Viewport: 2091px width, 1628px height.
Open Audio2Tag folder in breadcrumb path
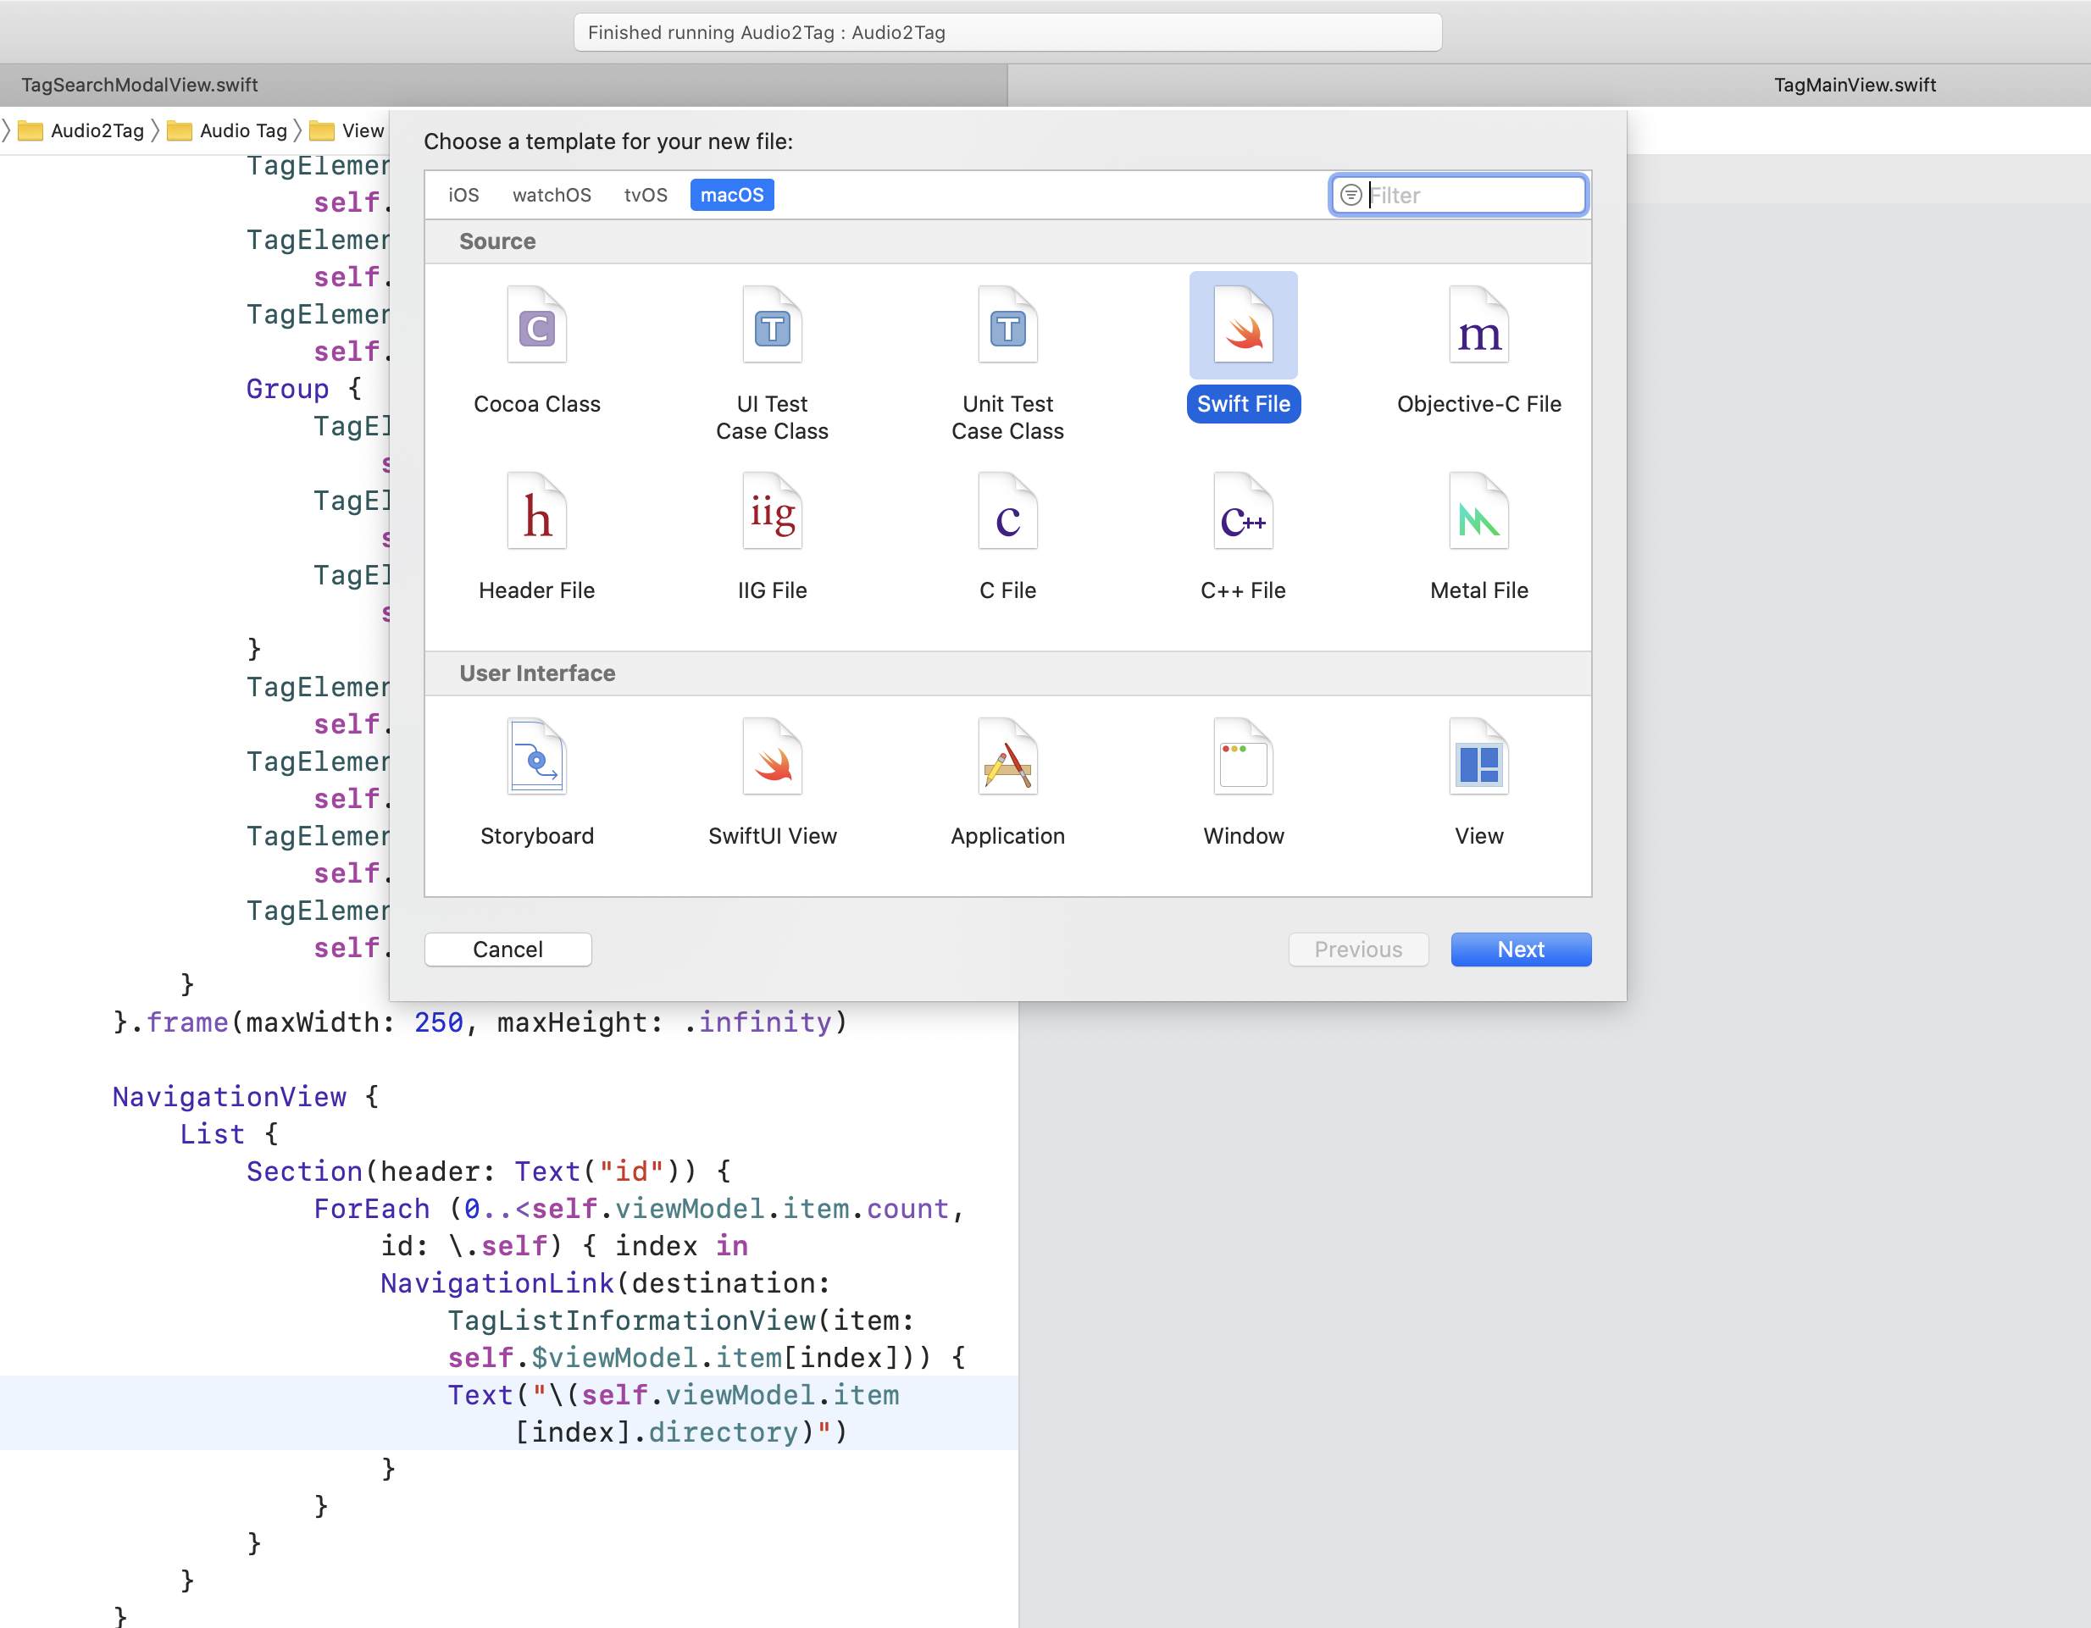click(x=81, y=131)
